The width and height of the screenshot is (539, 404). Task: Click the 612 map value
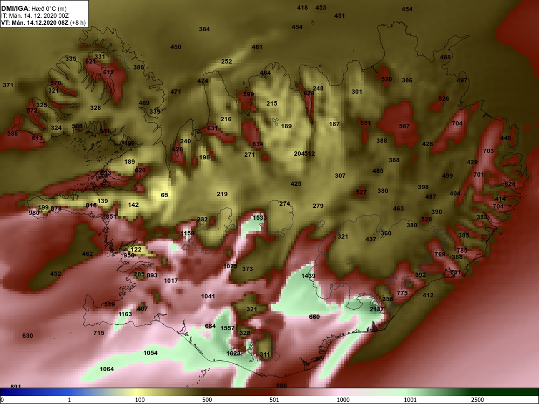108,72
